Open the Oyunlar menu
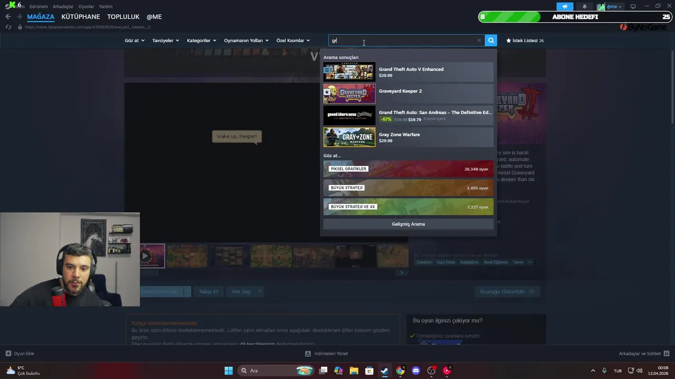Viewport: 675px width, 379px height. click(86, 6)
